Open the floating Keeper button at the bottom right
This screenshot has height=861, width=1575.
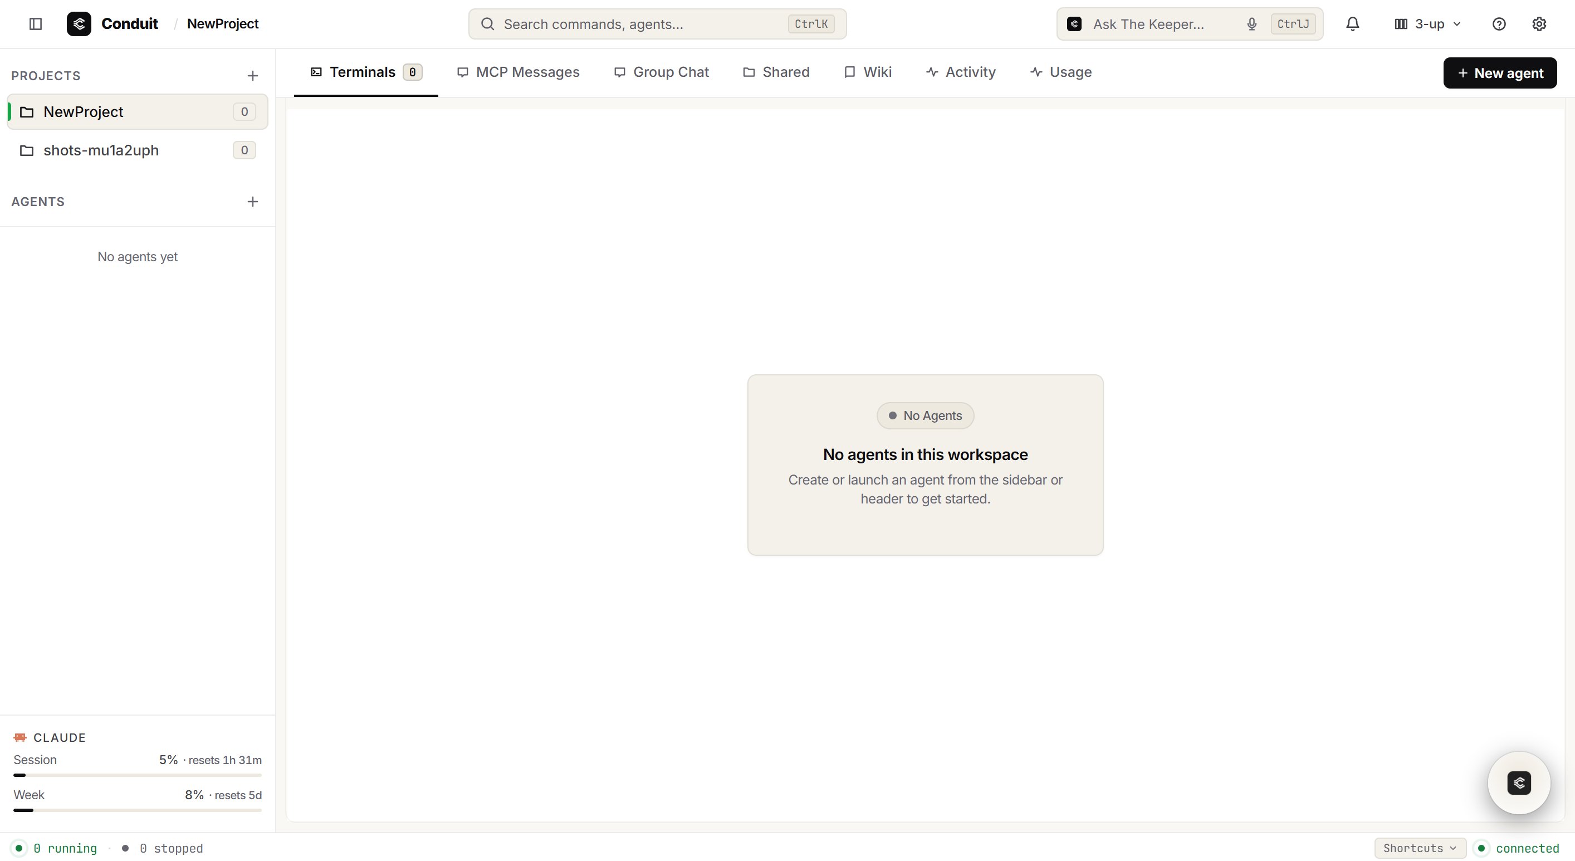(x=1519, y=782)
